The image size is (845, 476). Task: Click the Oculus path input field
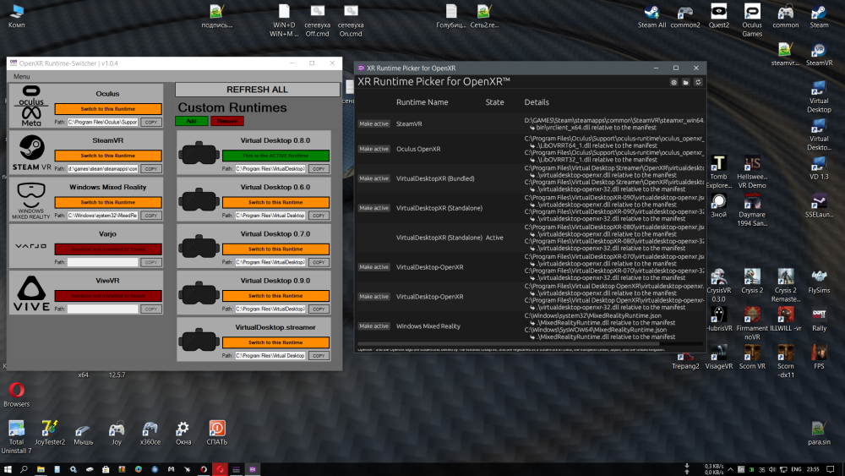[x=102, y=123]
